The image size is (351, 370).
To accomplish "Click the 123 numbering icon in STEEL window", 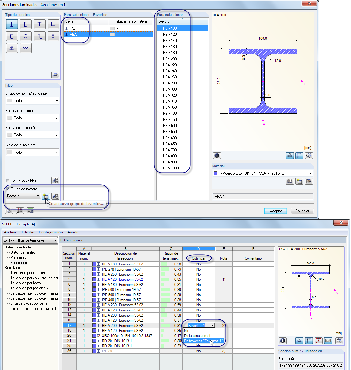I will pyautogui.click(x=328, y=341).
